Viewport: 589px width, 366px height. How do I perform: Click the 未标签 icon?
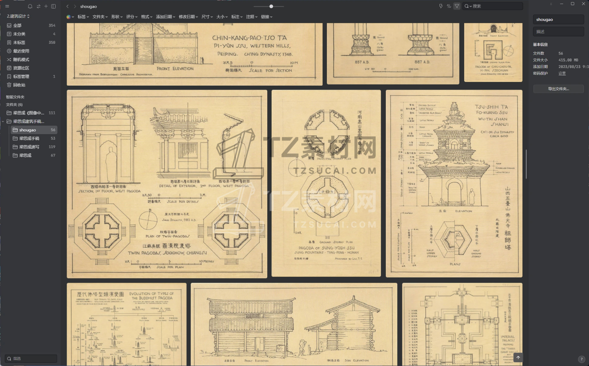point(9,42)
